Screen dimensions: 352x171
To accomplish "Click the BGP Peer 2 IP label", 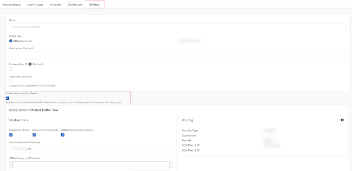I will (x=190, y=150).
